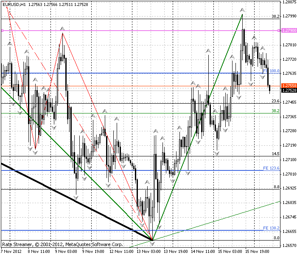This screenshot has width=297, height=255.
Task: Click the 1.27365 price scale value
Action: coord(289,117)
